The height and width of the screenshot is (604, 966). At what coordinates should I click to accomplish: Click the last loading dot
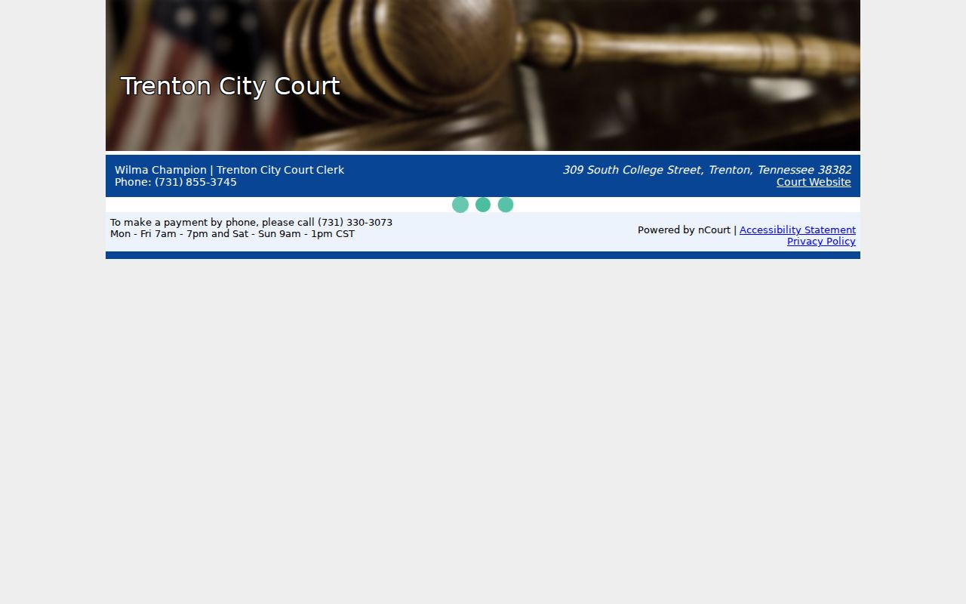(x=506, y=205)
